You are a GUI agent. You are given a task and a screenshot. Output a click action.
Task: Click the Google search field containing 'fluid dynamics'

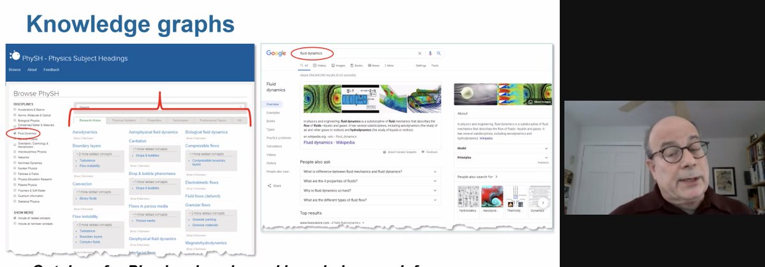point(367,53)
